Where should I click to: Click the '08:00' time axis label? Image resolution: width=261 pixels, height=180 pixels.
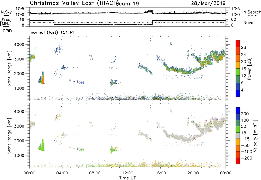[x=95, y=173]
